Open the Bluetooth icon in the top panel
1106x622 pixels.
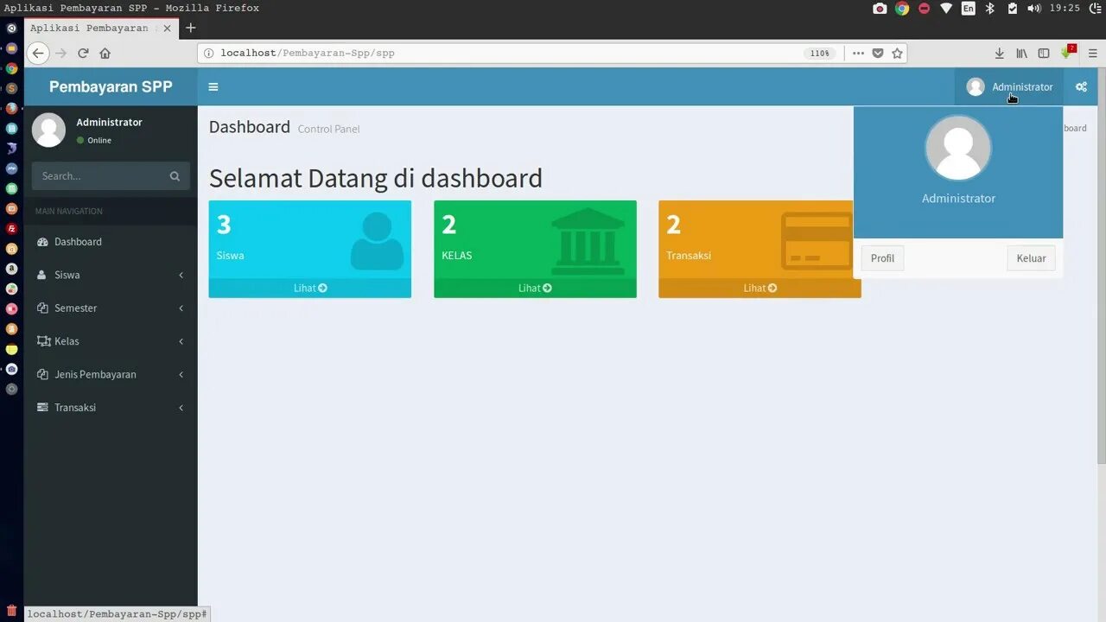point(990,8)
